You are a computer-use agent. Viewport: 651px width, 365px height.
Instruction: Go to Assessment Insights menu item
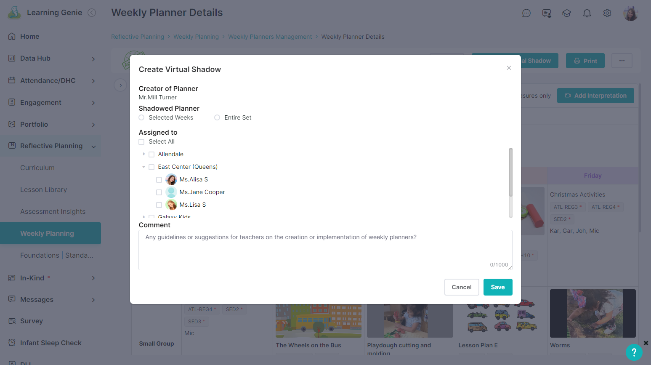click(x=53, y=211)
